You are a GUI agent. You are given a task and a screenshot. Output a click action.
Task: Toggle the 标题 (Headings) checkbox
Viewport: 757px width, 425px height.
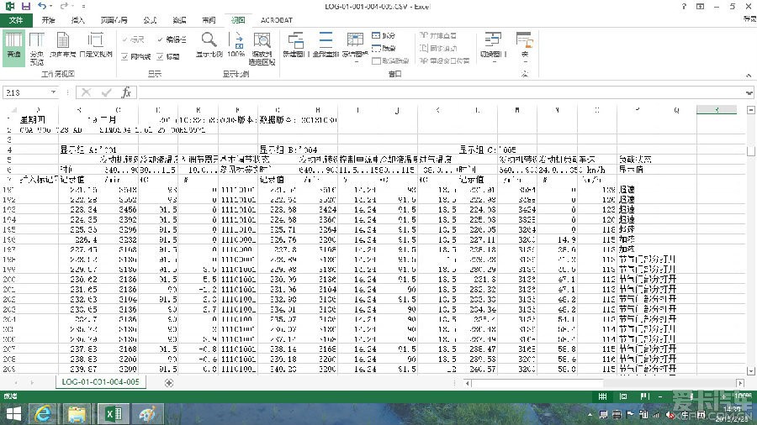point(168,56)
